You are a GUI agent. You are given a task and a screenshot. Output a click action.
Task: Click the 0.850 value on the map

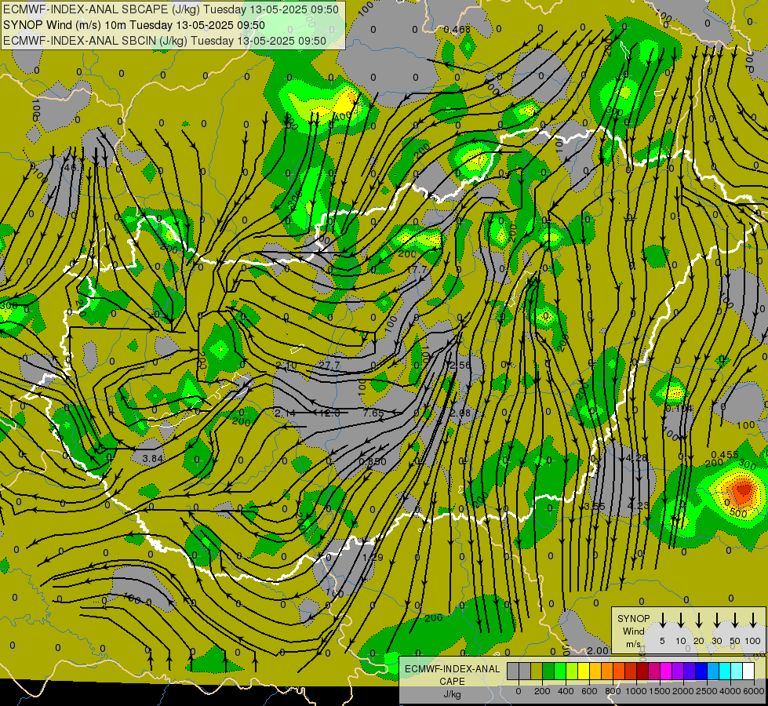(x=373, y=461)
